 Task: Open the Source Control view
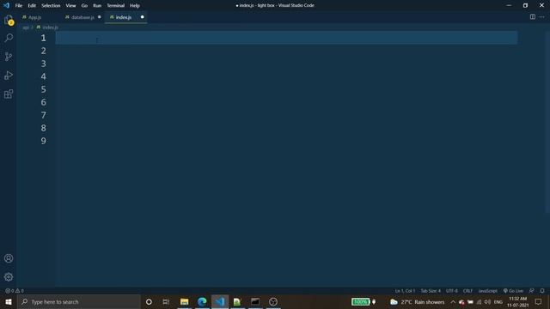click(9, 57)
